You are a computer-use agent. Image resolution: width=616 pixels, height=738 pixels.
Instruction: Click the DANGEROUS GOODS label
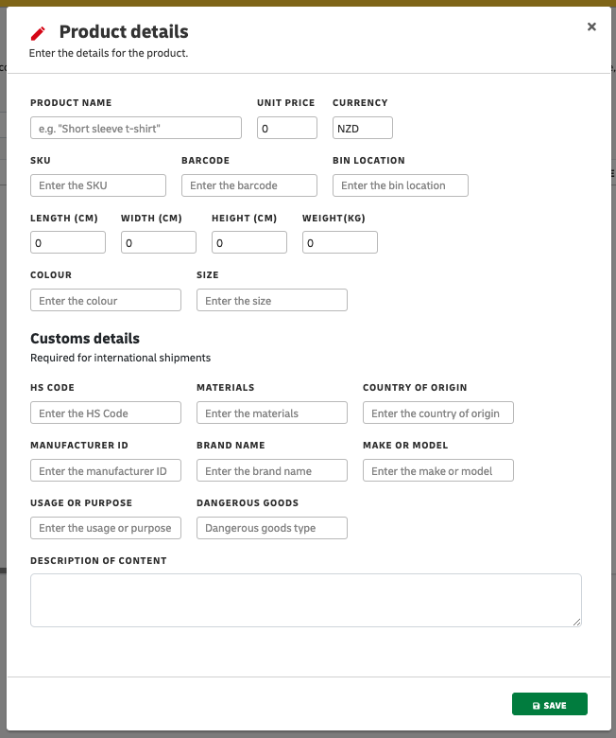pos(248,502)
